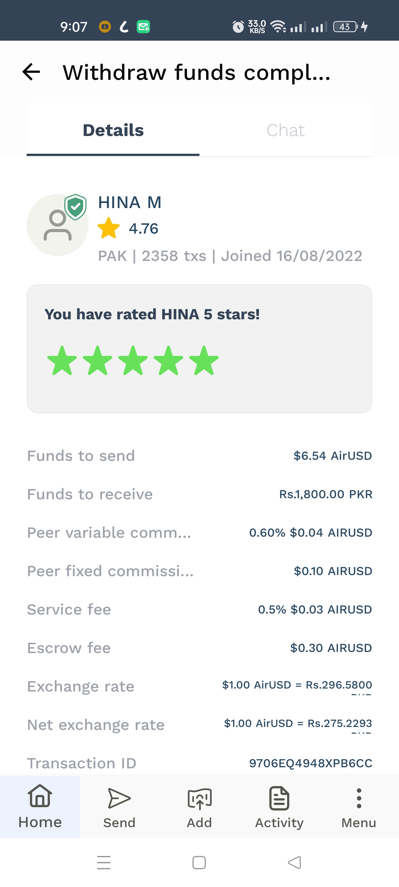Open the Home tab icon
This screenshot has height=887, width=399.
click(x=40, y=796)
